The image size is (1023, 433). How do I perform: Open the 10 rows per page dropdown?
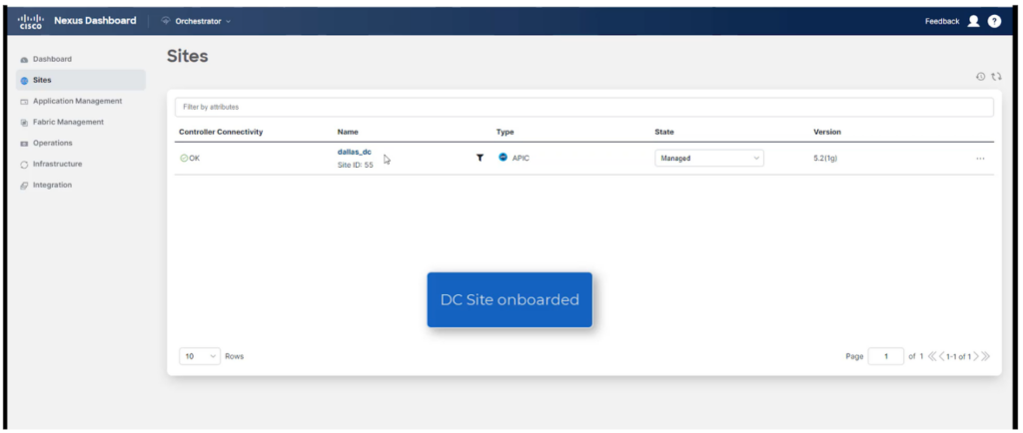click(200, 356)
